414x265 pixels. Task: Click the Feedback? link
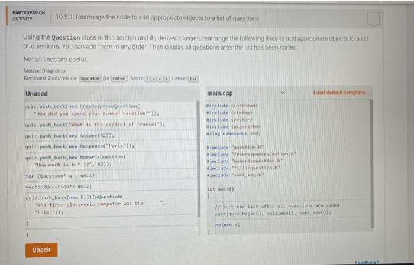pos(367,263)
